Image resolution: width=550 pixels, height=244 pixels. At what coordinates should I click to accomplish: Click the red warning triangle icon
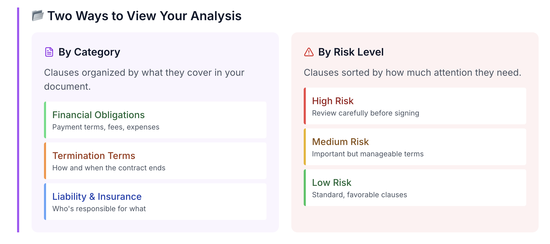pos(309,52)
